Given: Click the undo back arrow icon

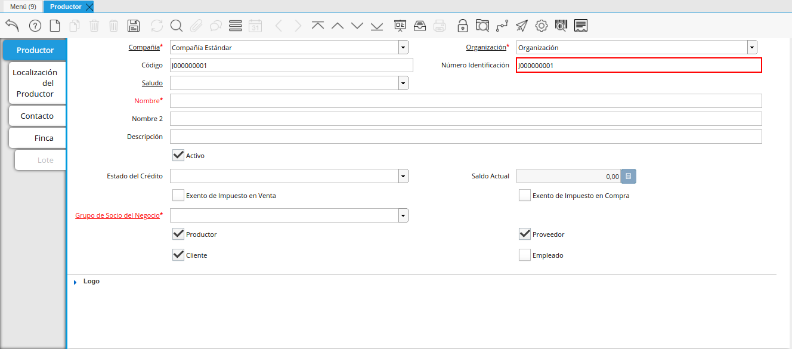Looking at the screenshot, I should coord(13,26).
